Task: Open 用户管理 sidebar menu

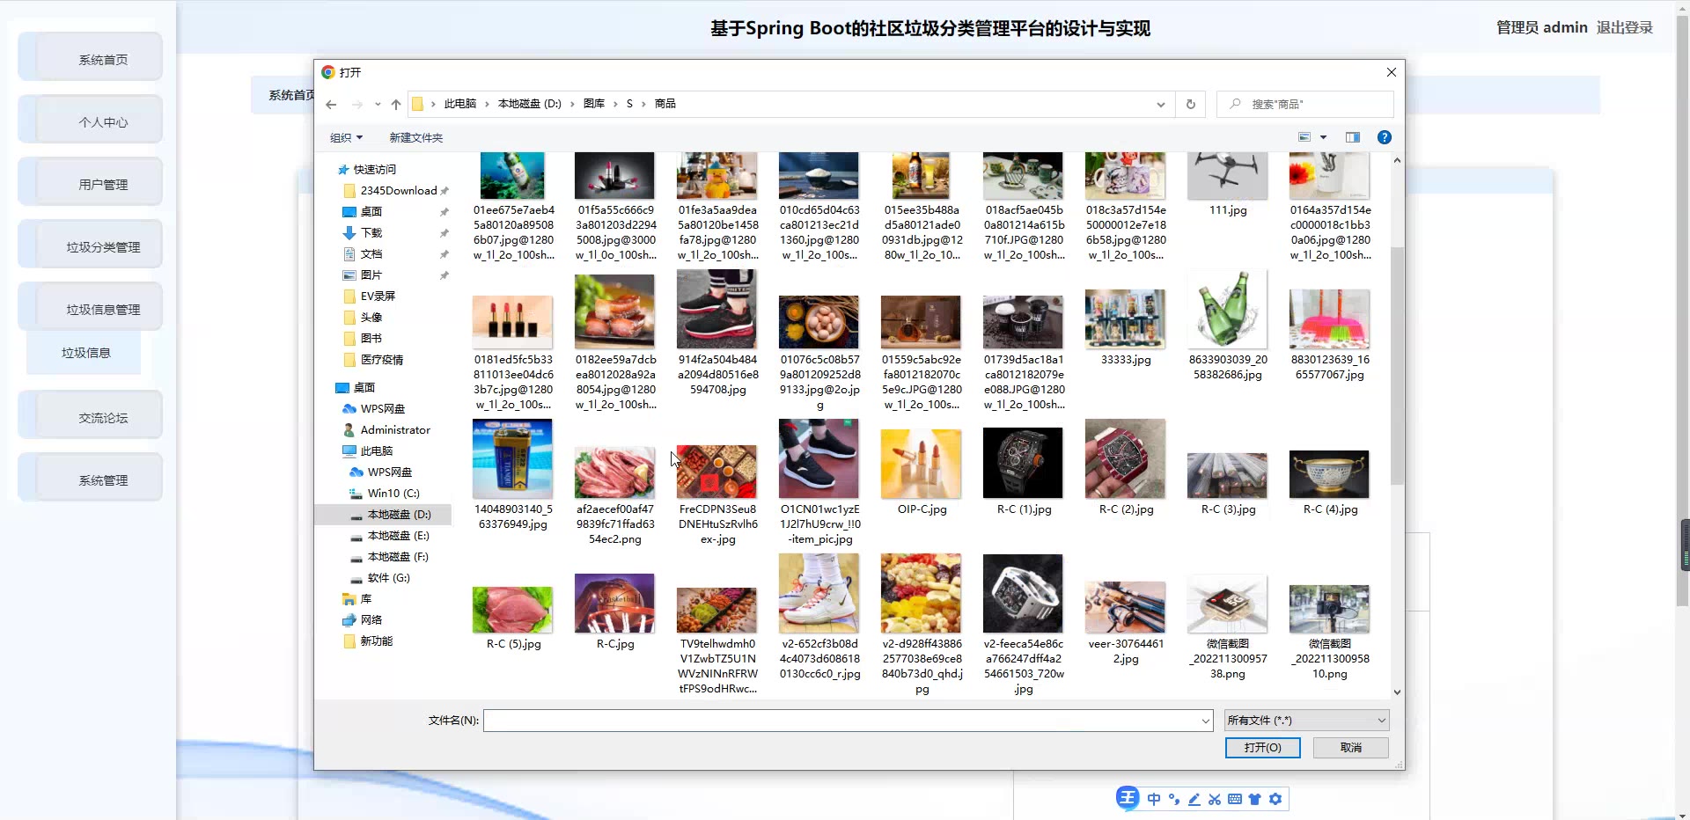Action: pyautogui.click(x=91, y=182)
